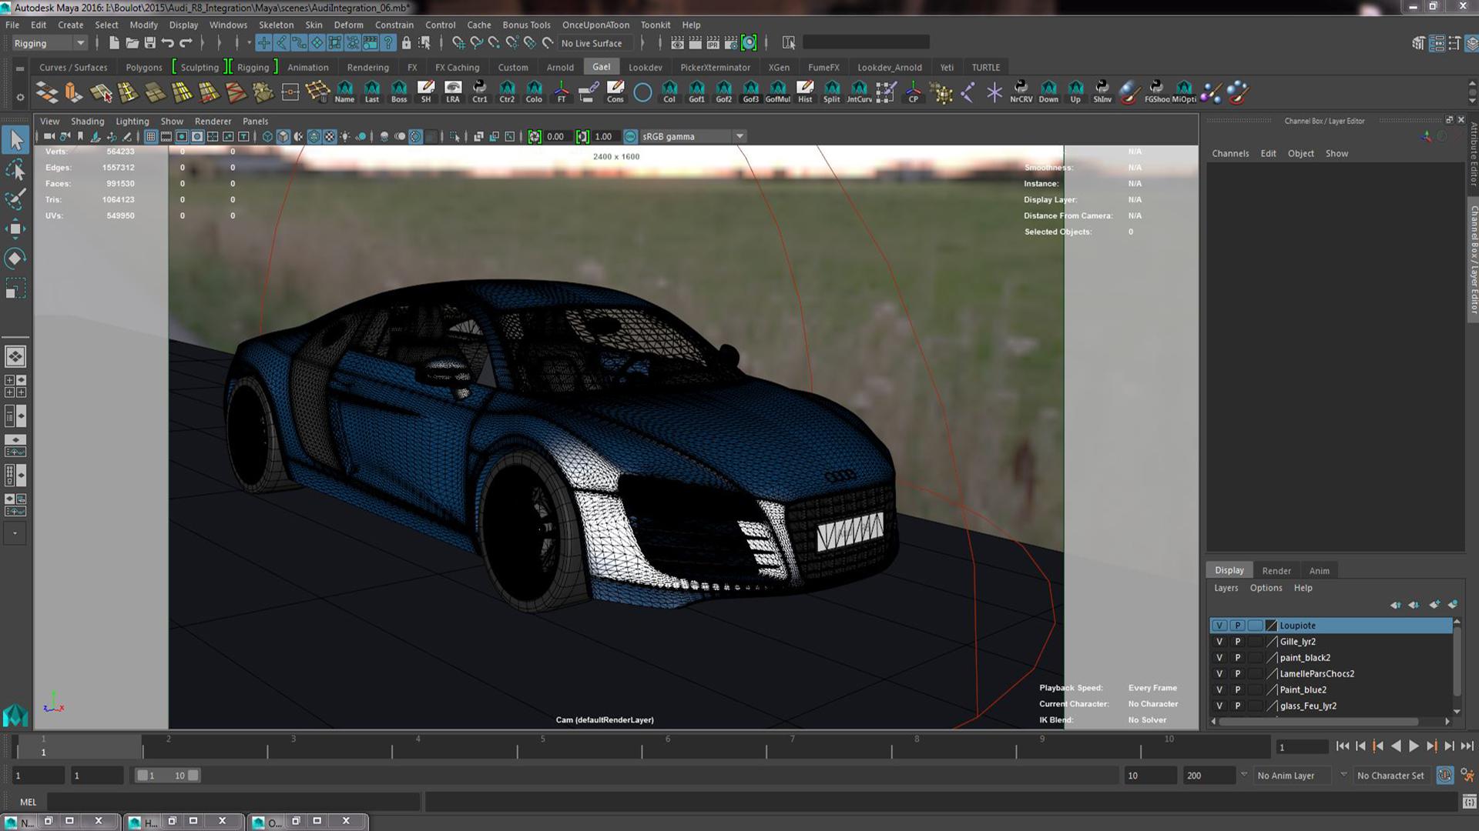
Task: Click the time range slider bar
Action: 166,776
